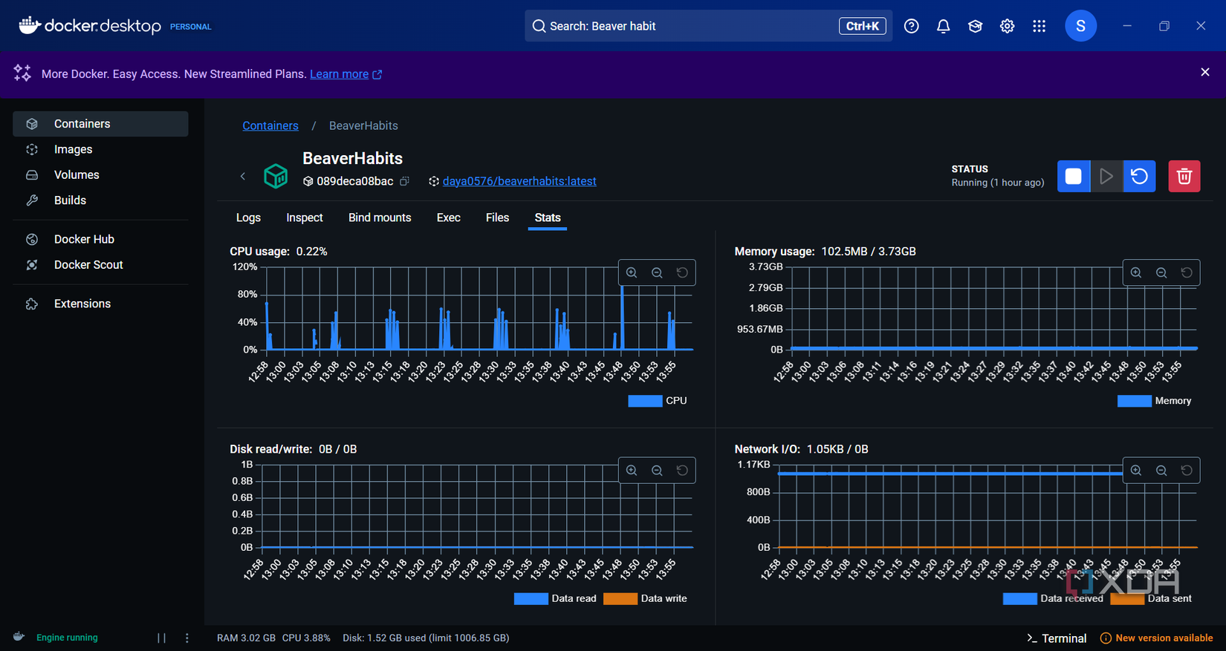Delete the BeaverHabits container

click(1184, 177)
